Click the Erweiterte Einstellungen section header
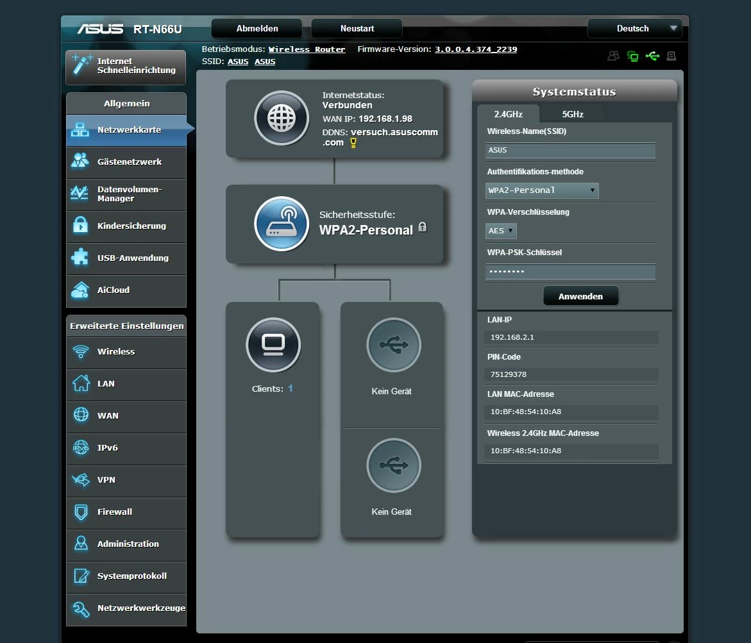 click(126, 326)
